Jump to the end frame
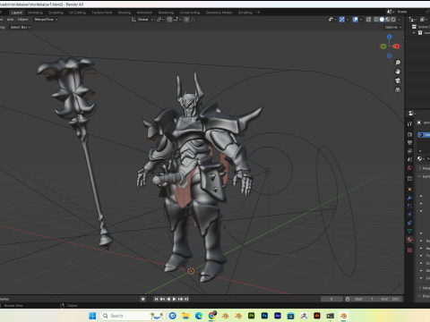Image resolution: width=430 pixels, height=322 pixels. point(186,299)
